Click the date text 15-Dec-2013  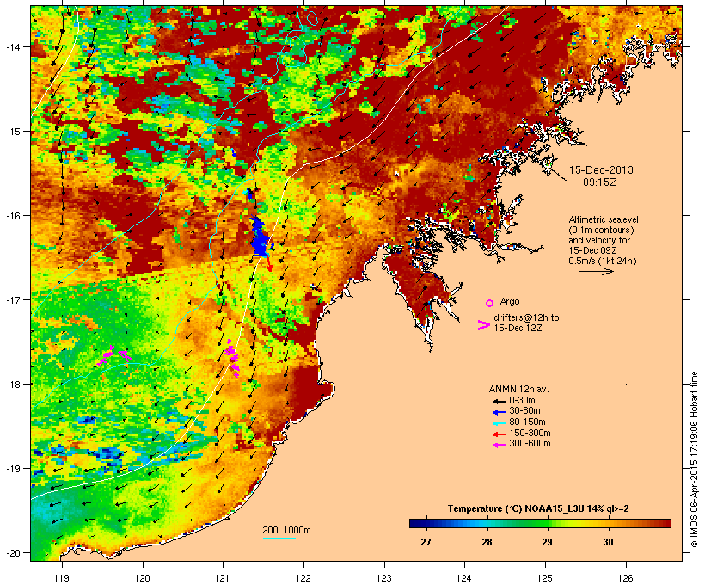coord(601,170)
